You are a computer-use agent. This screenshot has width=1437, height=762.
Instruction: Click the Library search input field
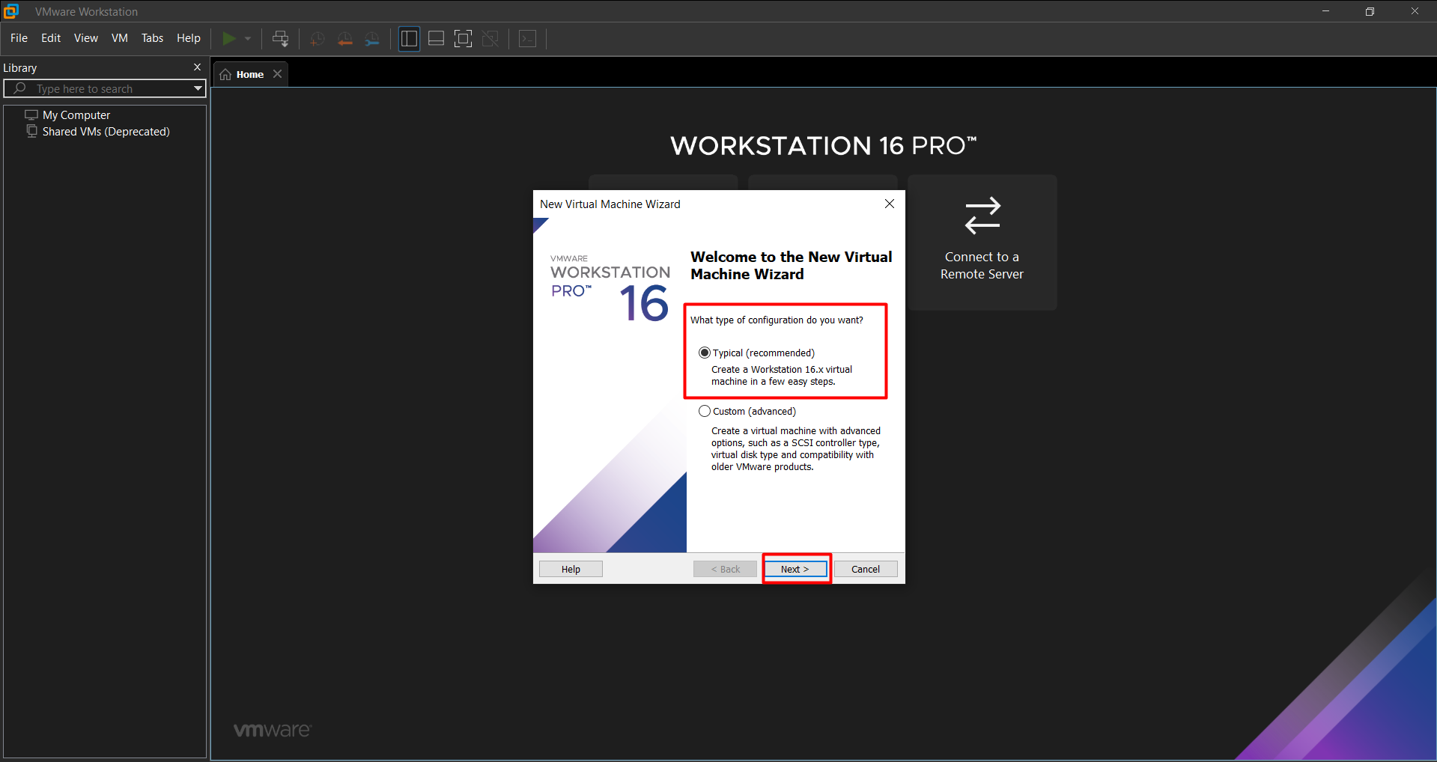(x=105, y=88)
